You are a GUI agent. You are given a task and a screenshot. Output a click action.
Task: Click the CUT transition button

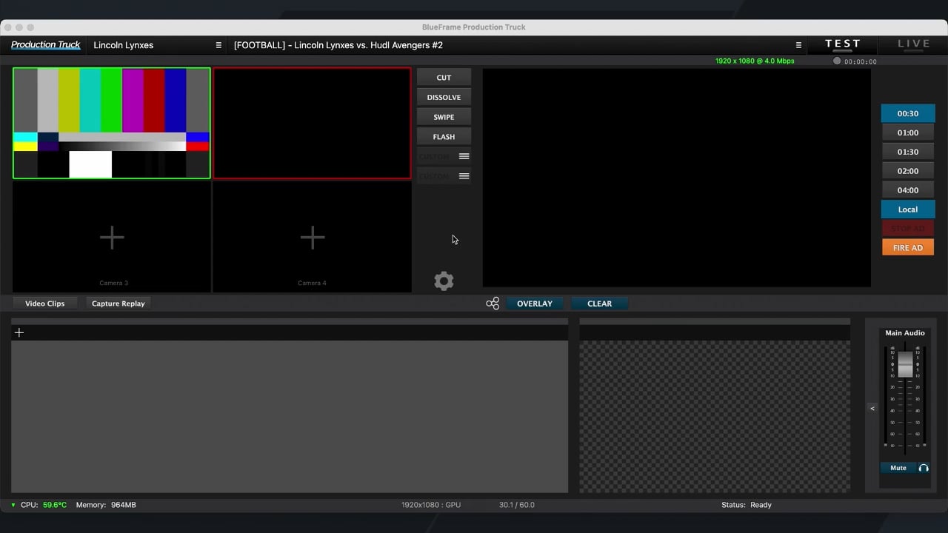coord(444,78)
